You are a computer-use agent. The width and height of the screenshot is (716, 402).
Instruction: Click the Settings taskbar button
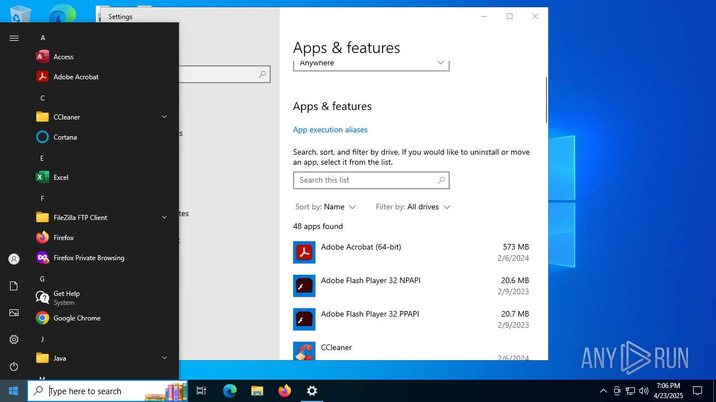coord(312,391)
